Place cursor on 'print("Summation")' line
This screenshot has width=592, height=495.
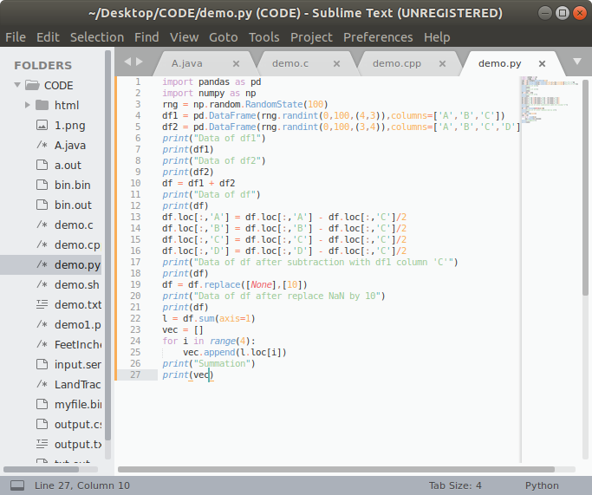[x=209, y=363]
